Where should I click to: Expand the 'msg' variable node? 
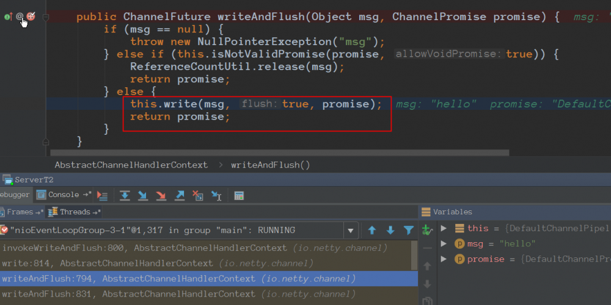pyautogui.click(x=444, y=243)
